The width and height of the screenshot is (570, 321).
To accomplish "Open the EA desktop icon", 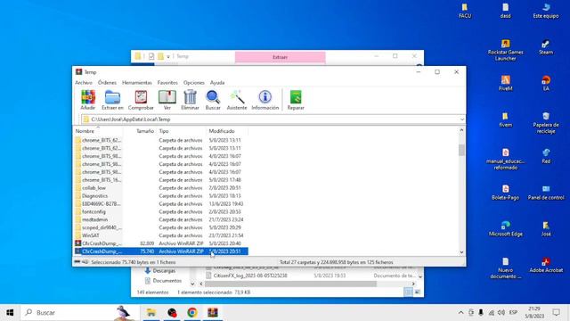I will (x=546, y=83).
